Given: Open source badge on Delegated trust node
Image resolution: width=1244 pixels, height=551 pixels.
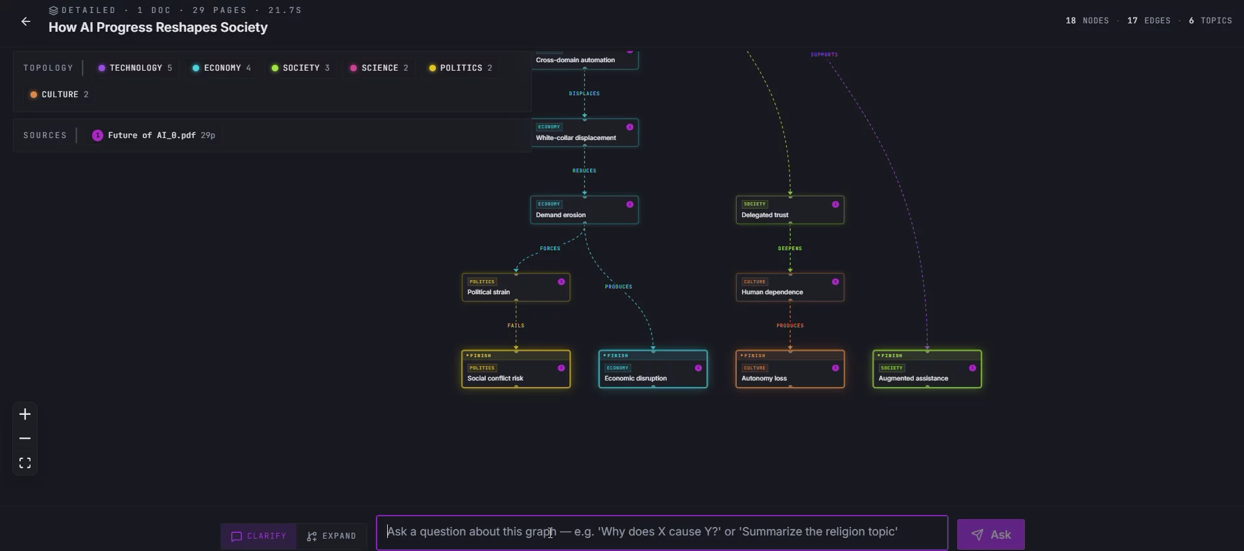Looking at the screenshot, I should click(835, 204).
